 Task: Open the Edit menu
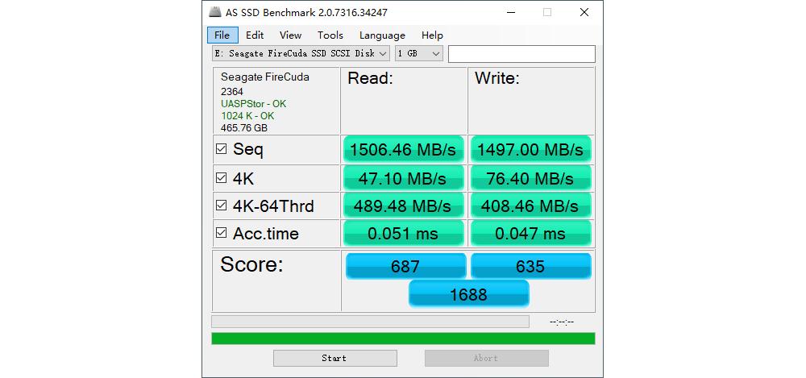(x=255, y=35)
